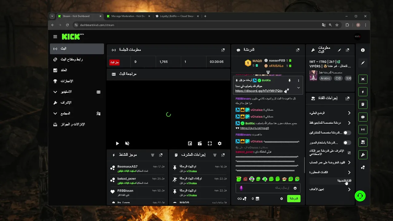Open الإشراف moderation in sidebar
The width and height of the screenshot is (393, 221).
coord(77,103)
